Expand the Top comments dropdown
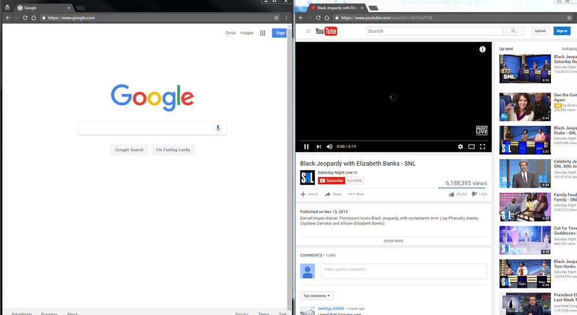Viewport: 577px width, 315px height. click(317, 296)
